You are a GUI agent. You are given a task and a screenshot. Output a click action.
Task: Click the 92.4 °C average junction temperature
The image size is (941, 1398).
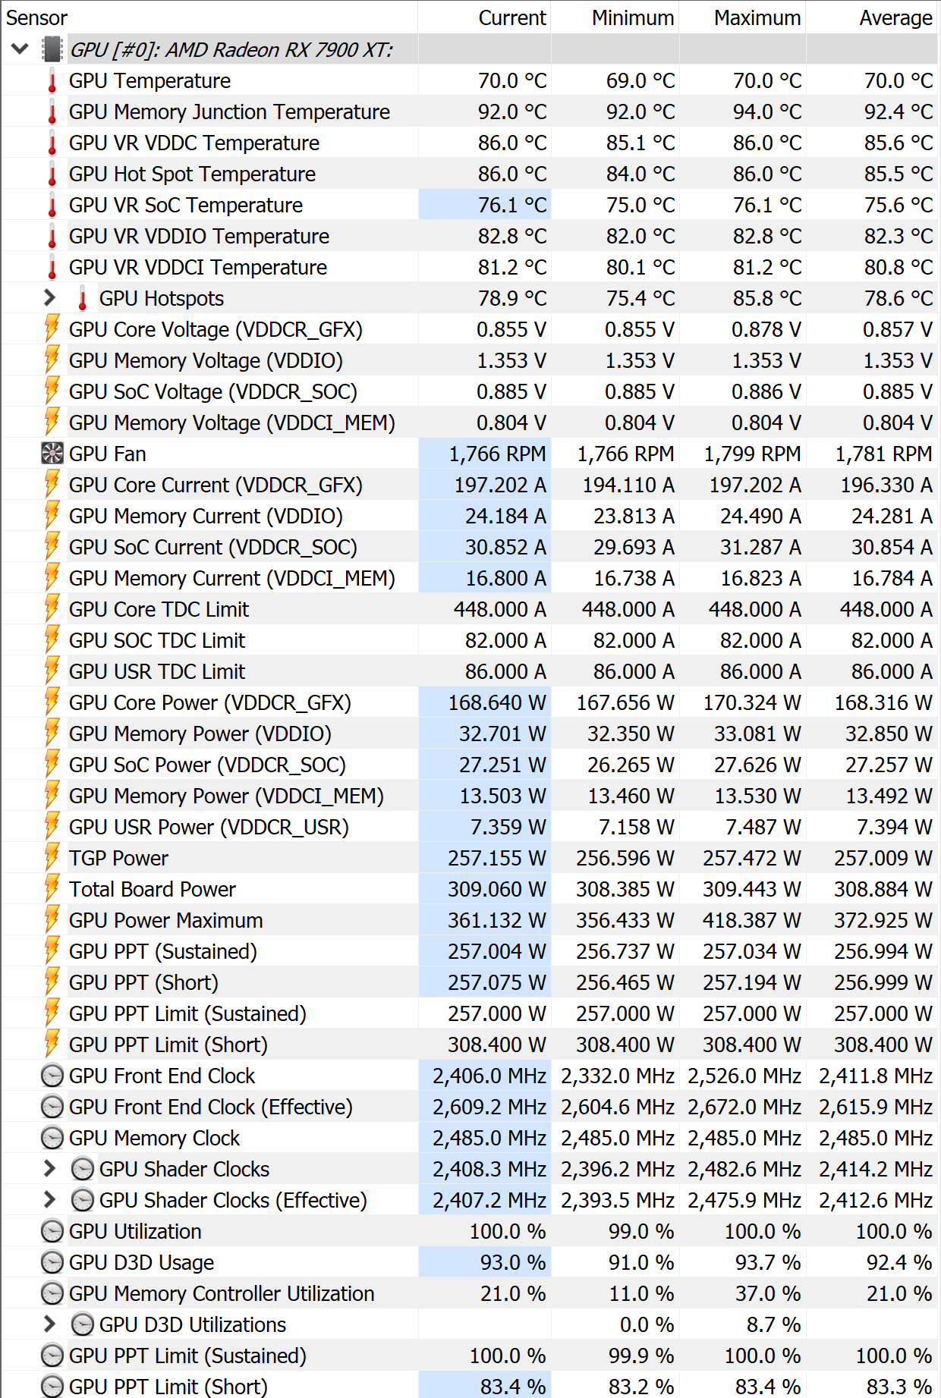pos(899,112)
